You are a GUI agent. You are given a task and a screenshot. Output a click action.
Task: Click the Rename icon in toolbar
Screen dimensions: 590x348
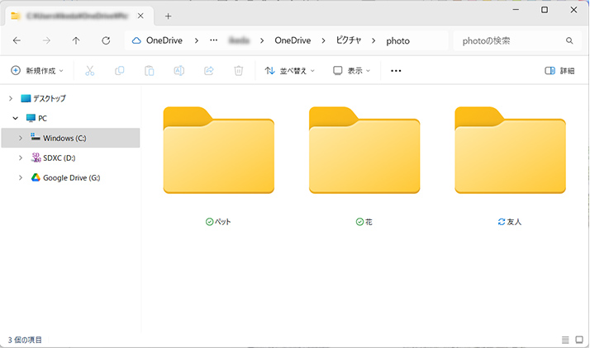pyautogui.click(x=178, y=71)
